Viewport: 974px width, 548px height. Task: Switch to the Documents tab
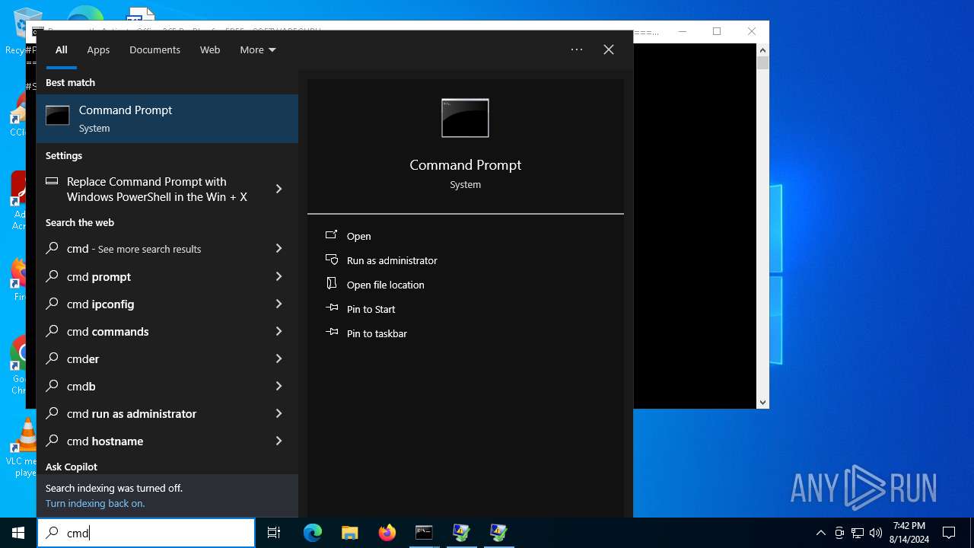tap(154, 49)
